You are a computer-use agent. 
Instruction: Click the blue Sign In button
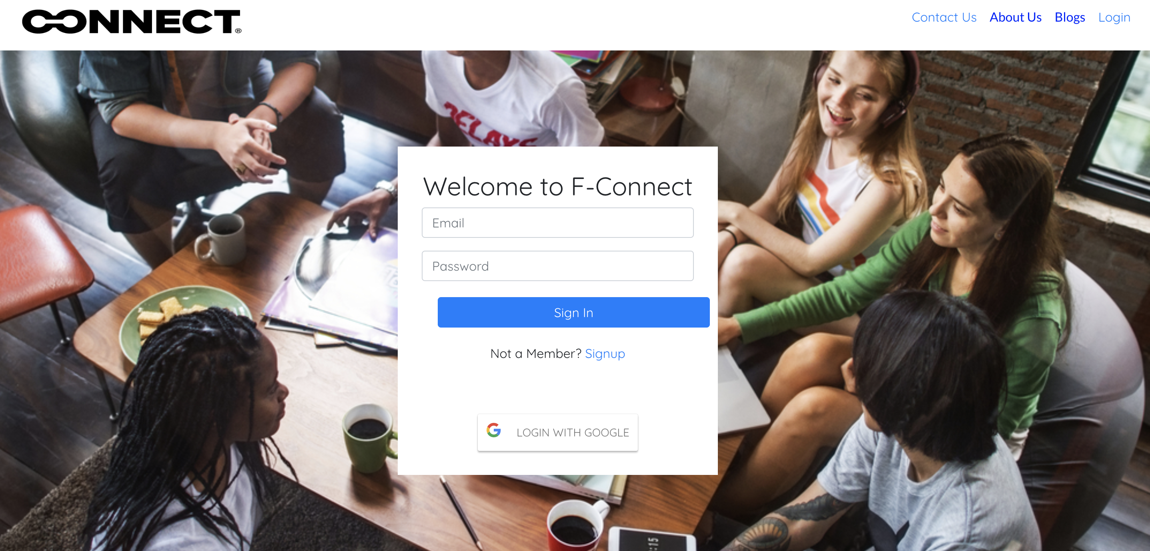(x=573, y=312)
